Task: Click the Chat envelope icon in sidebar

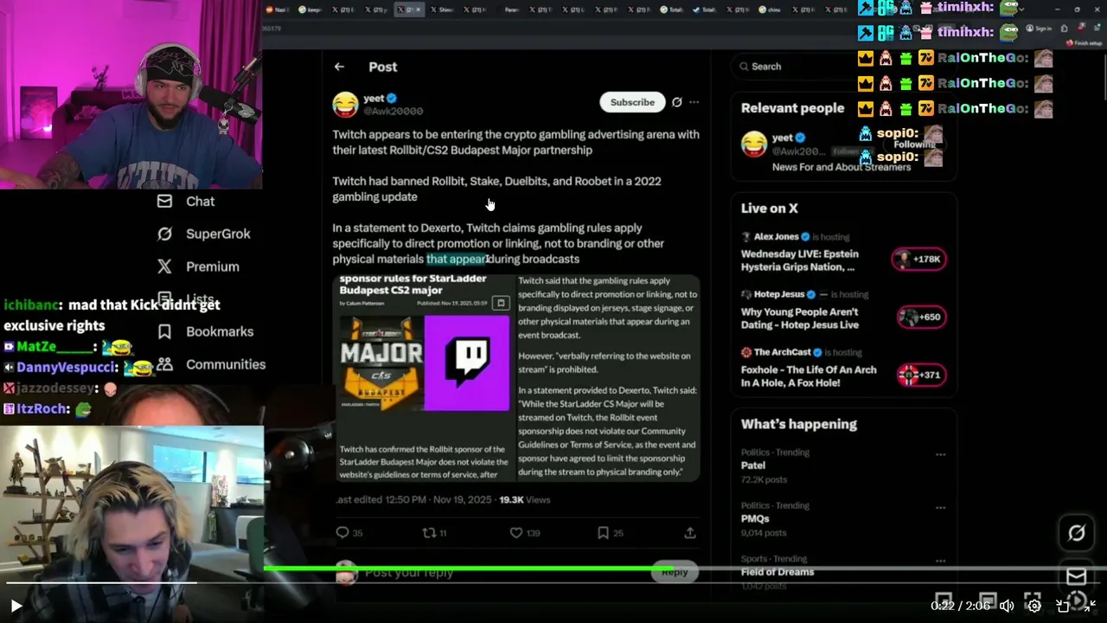Action: [164, 201]
